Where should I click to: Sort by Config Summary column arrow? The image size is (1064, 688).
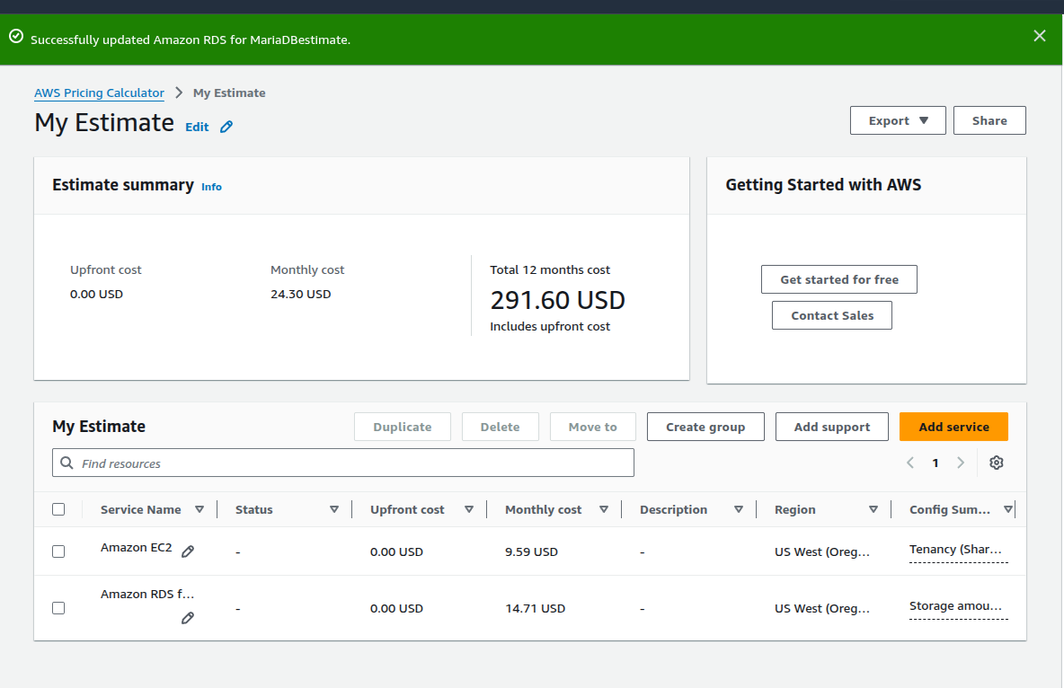pyautogui.click(x=1007, y=509)
